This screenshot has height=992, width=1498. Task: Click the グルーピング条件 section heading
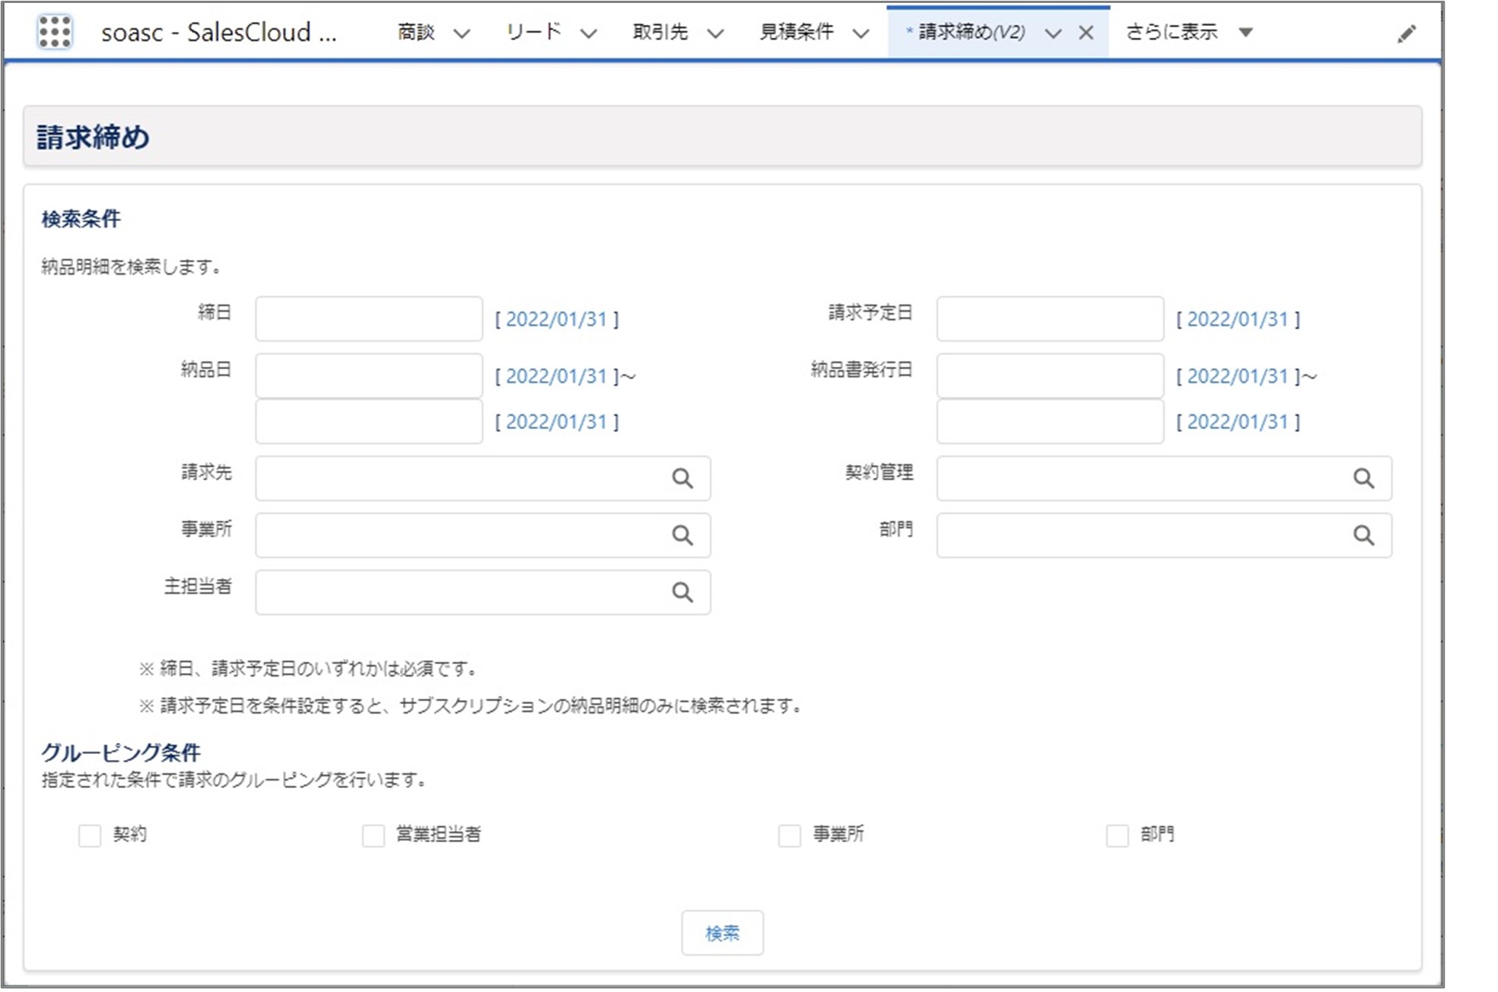pyautogui.click(x=120, y=753)
